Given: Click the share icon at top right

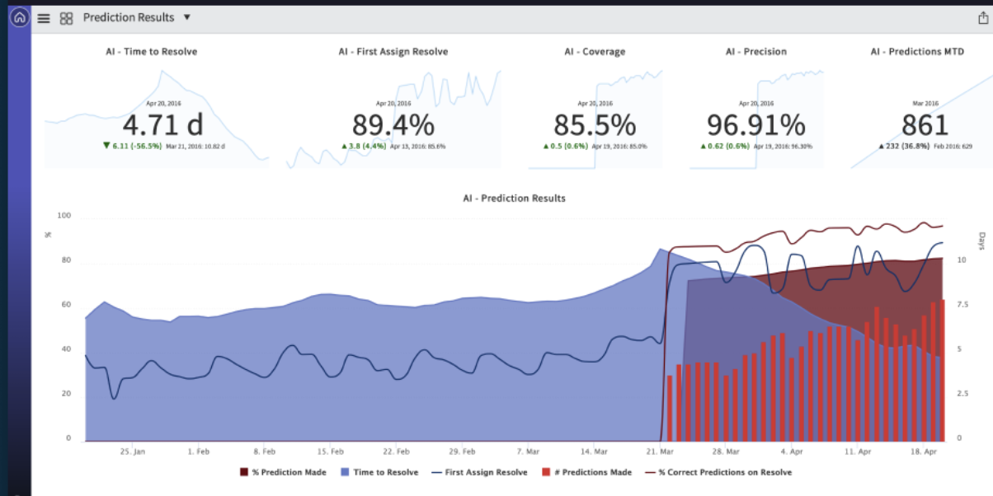Looking at the screenshot, I should (982, 17).
